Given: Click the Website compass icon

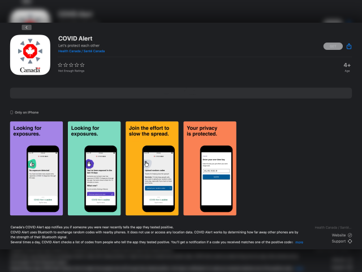Looking at the screenshot, I should 350,235.
